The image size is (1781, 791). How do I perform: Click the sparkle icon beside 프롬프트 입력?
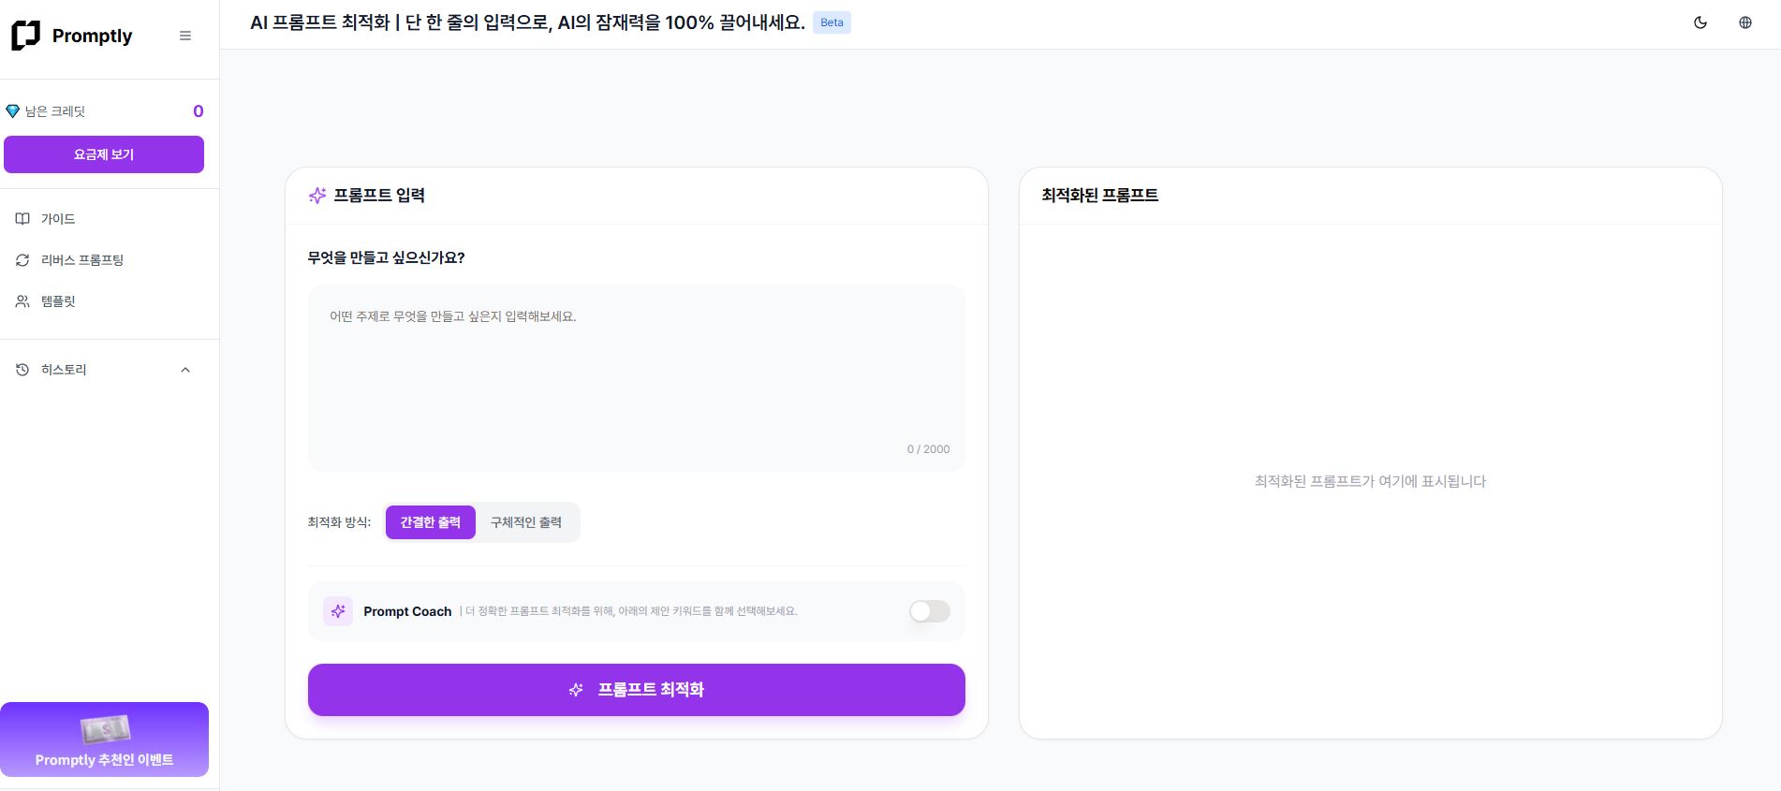pyautogui.click(x=317, y=196)
